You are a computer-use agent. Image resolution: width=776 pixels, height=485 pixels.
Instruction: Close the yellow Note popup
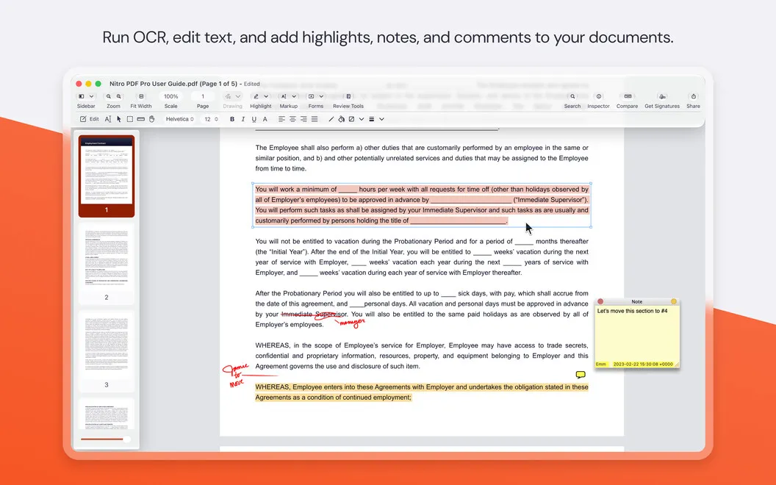click(600, 301)
